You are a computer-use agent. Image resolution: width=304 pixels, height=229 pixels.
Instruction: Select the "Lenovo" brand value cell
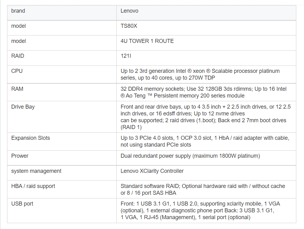pyautogui.click(x=129, y=11)
